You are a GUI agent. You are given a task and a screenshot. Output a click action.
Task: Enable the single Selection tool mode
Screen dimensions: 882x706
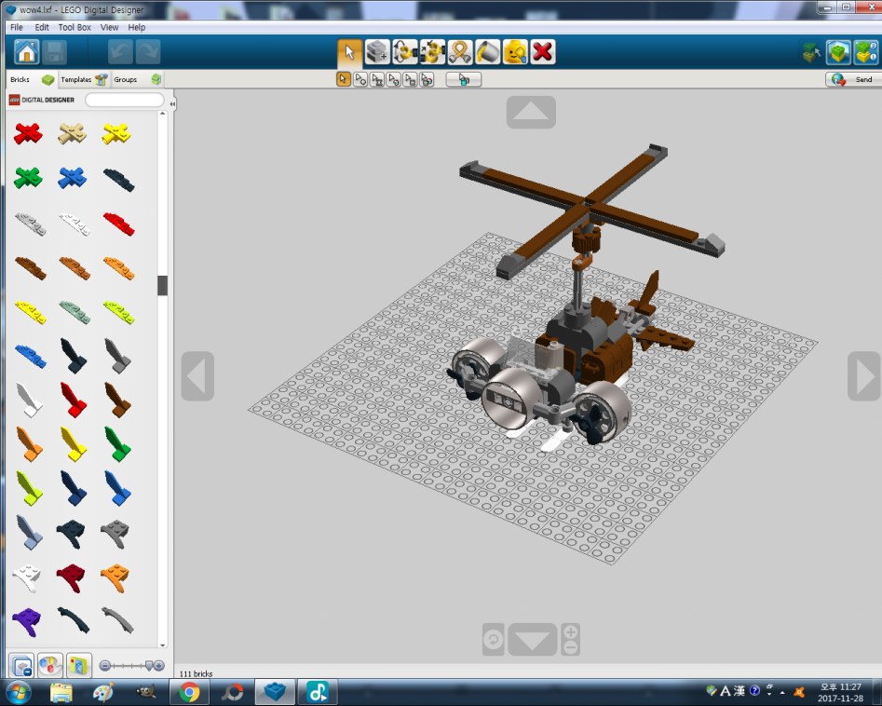point(344,79)
